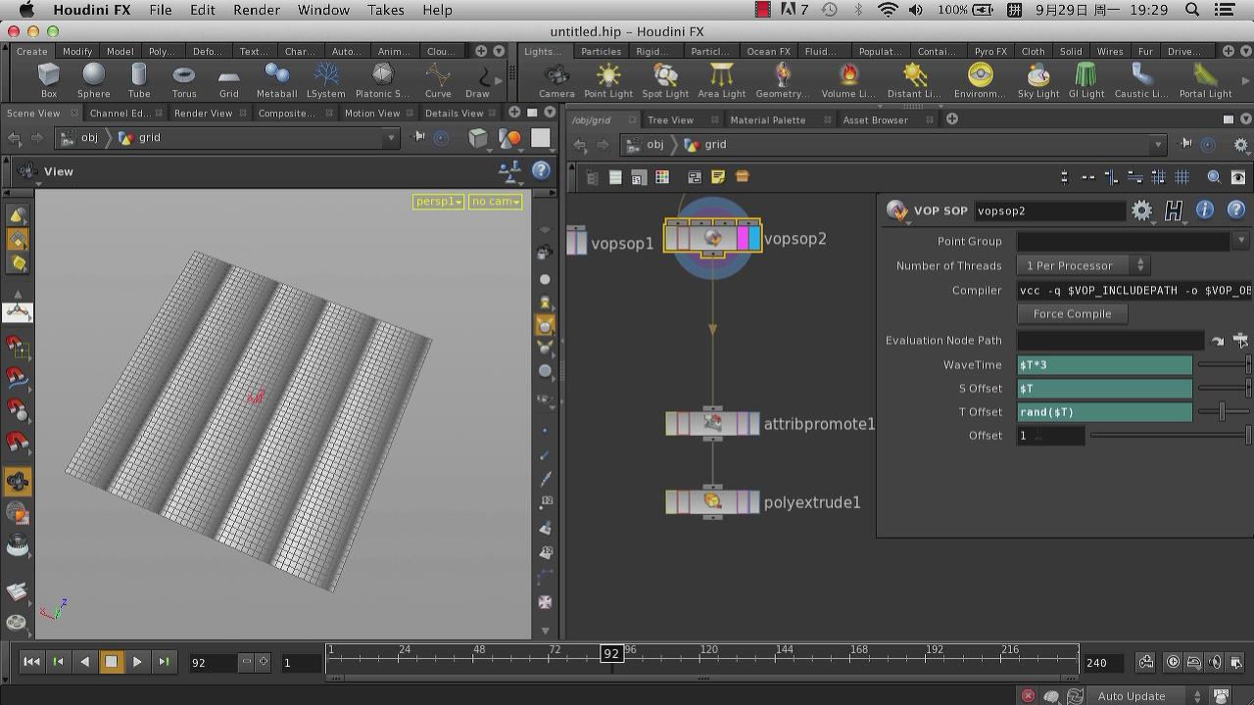The height and width of the screenshot is (705, 1254).
Task: Toggle attribpromote1 display flag
Action: coord(753,424)
